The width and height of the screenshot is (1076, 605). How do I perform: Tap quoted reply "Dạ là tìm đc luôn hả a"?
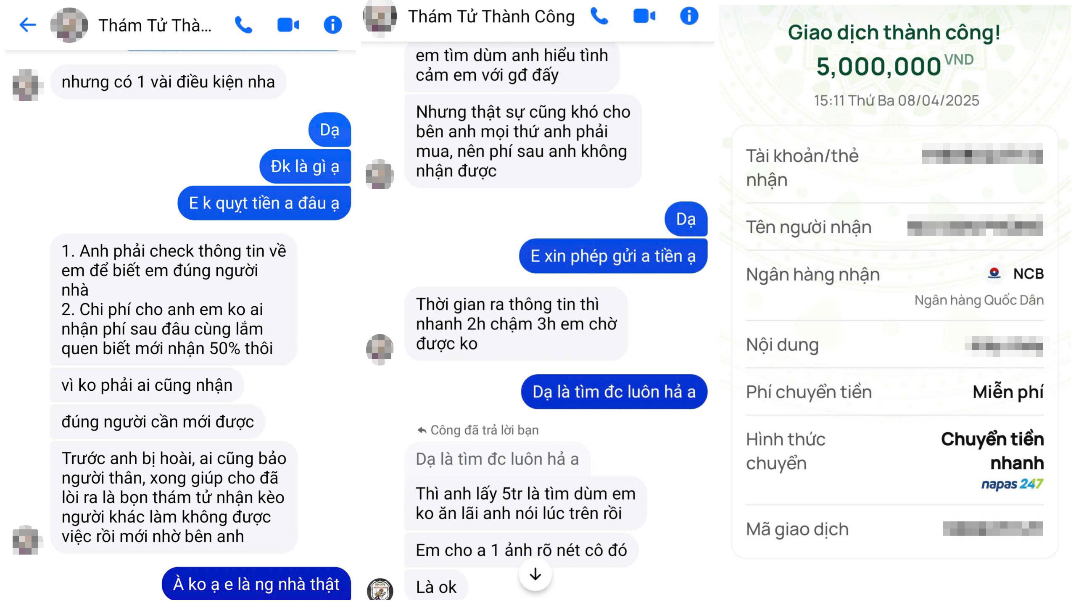tap(497, 459)
